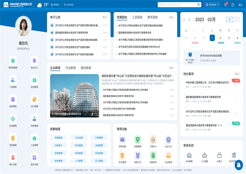246x174 pixels.
Task: Open 科研管理 flask icon
Action: pyautogui.click(x=34, y=119)
